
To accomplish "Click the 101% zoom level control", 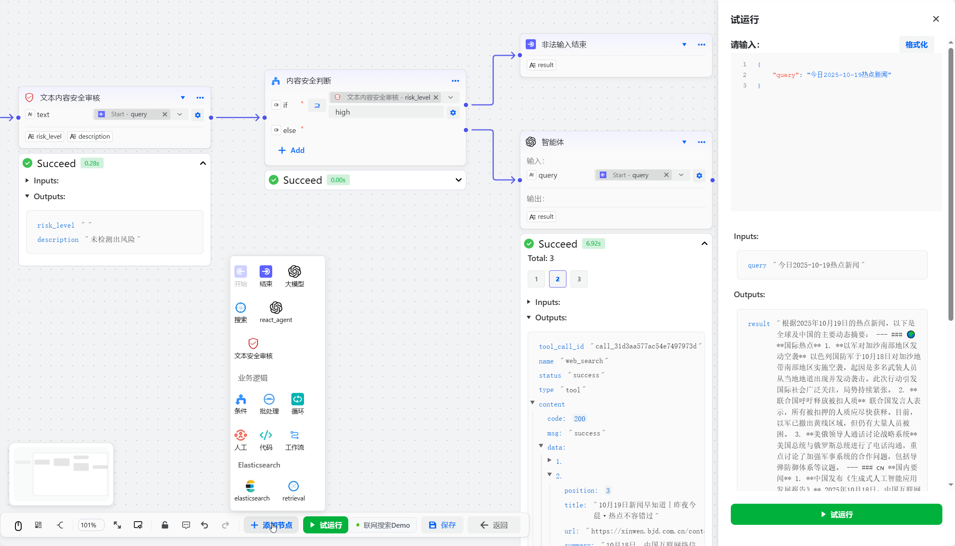I will coord(91,525).
